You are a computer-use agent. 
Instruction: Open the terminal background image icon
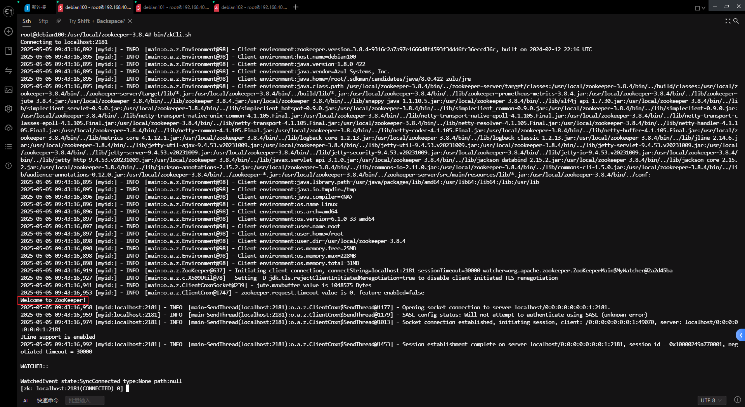(x=9, y=90)
